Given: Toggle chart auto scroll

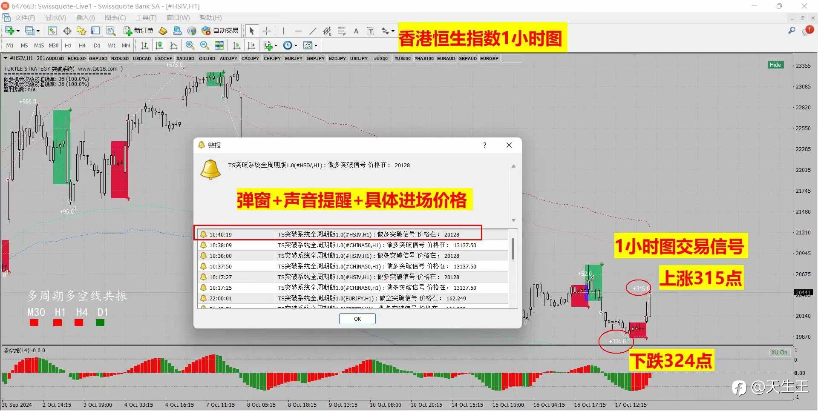Looking at the screenshot, I should coord(236,45).
